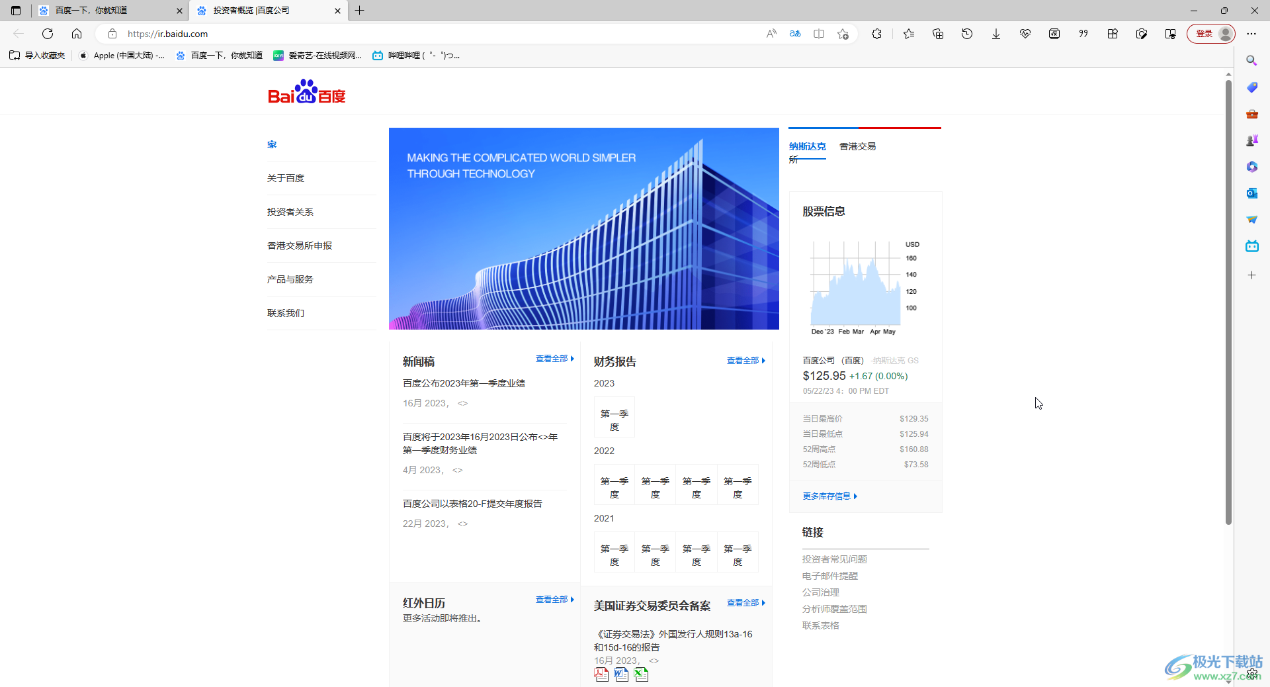
Task: Open the sidebar games chess icon
Action: (1251, 140)
